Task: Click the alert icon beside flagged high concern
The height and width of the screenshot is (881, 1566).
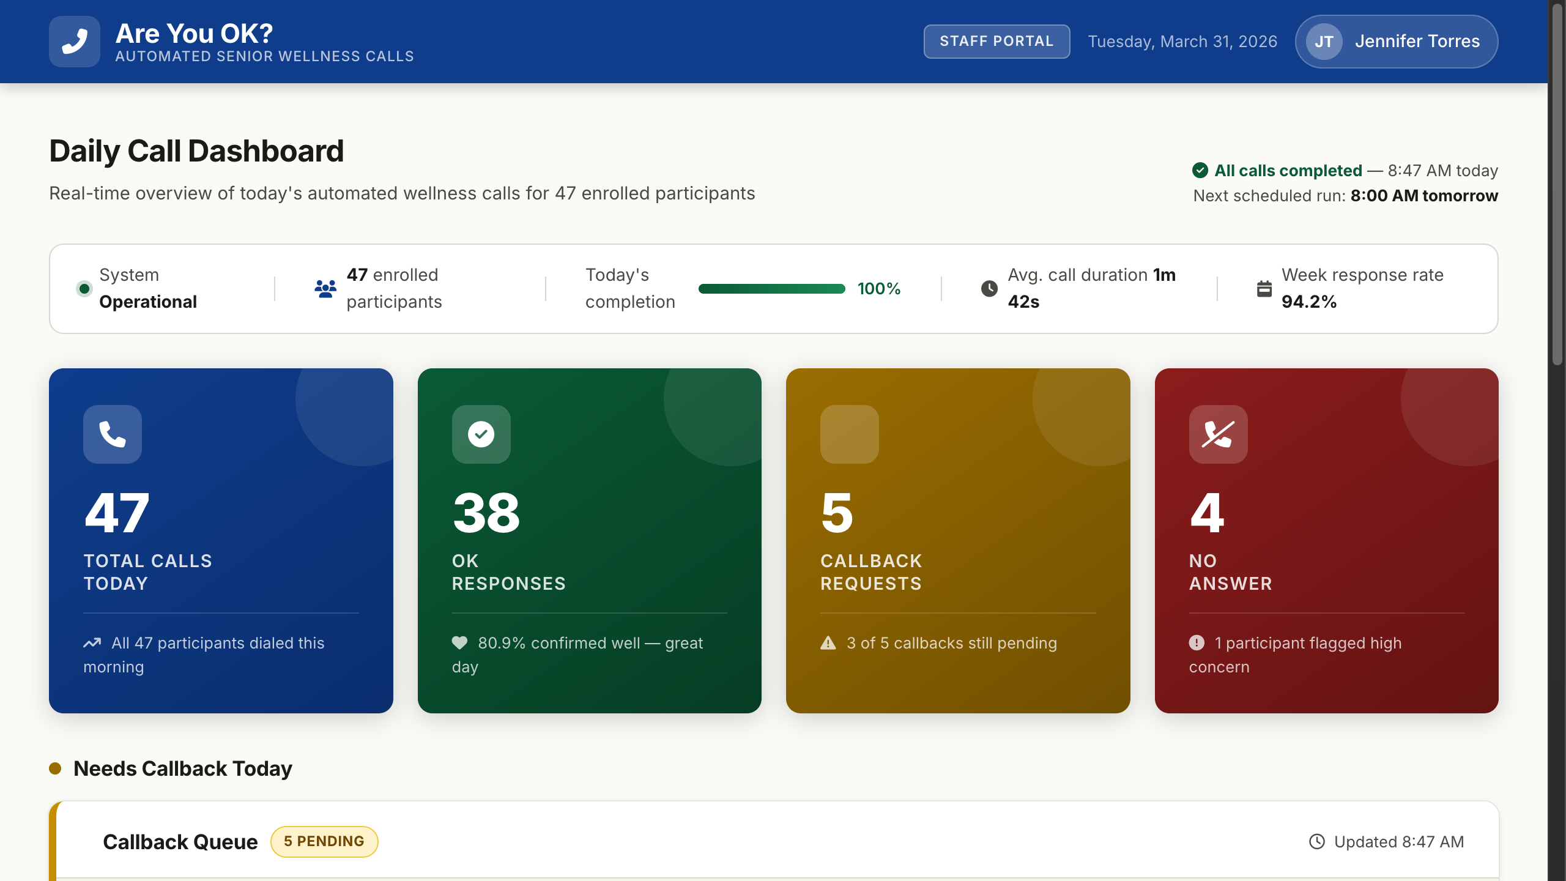Action: pyautogui.click(x=1197, y=643)
